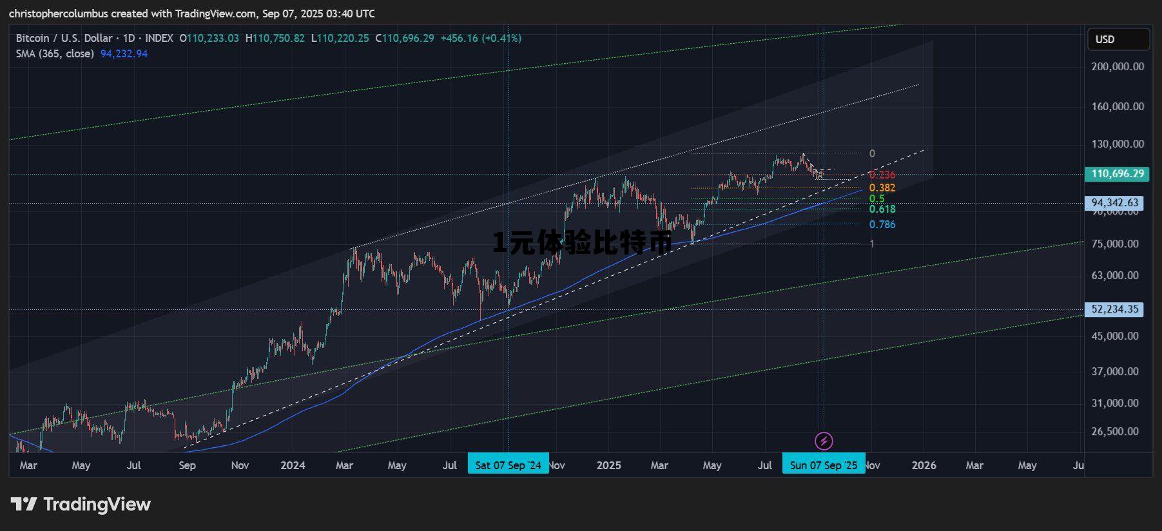The width and height of the screenshot is (1162, 531).
Task: Click the 94,342.63 price axis label
Action: (x=1115, y=203)
